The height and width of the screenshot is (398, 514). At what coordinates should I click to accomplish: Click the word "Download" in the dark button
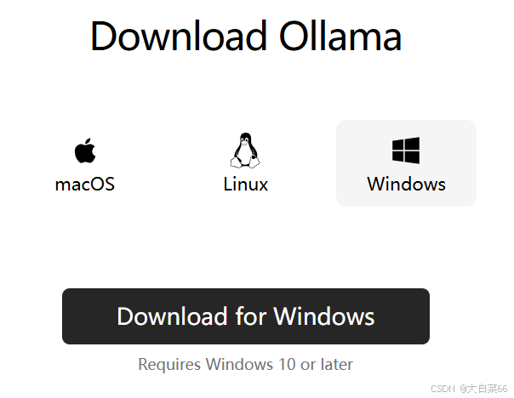pyautogui.click(x=173, y=316)
